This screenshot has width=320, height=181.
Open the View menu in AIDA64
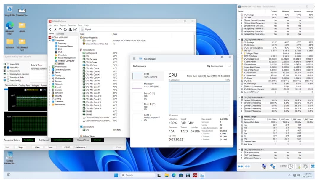tap(56, 25)
